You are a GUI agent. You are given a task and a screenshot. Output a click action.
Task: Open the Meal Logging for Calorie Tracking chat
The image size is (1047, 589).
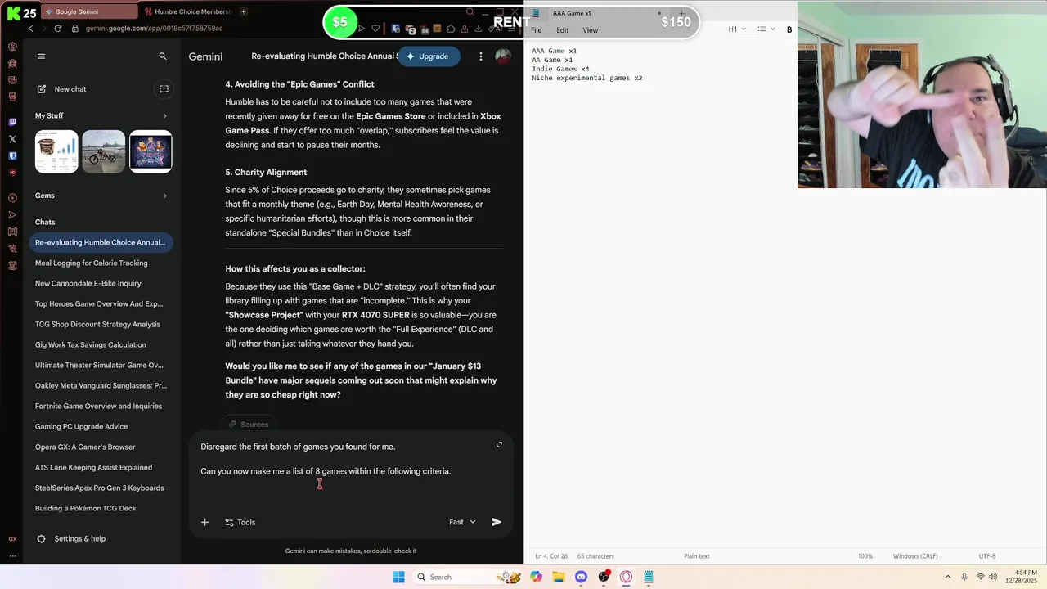(x=101, y=263)
